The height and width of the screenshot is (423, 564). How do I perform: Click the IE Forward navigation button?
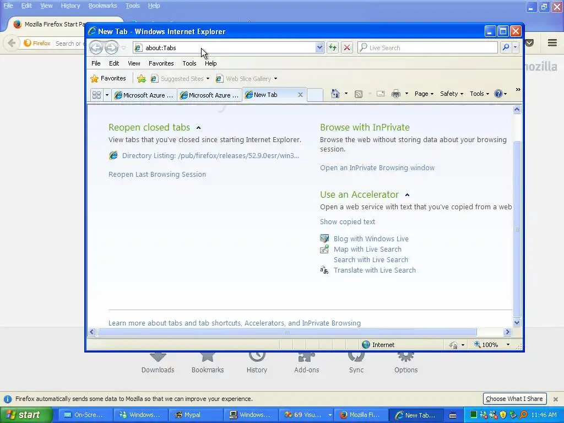(111, 47)
